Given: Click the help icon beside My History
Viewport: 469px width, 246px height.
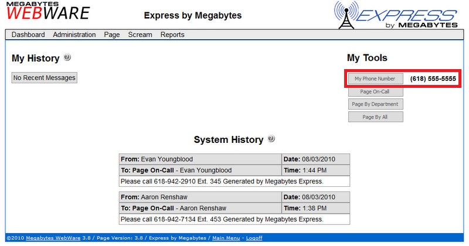Looking at the screenshot, I should (x=67, y=57).
